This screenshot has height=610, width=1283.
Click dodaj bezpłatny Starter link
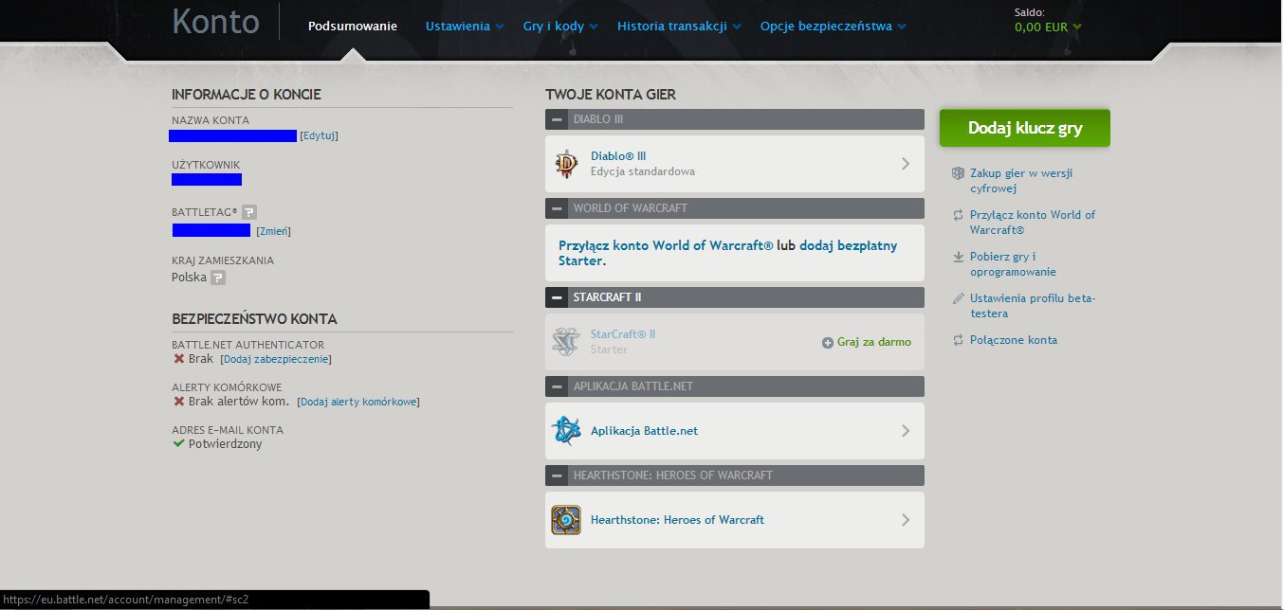click(x=728, y=253)
